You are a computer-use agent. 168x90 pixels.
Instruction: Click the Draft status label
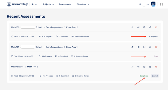click(156, 56)
